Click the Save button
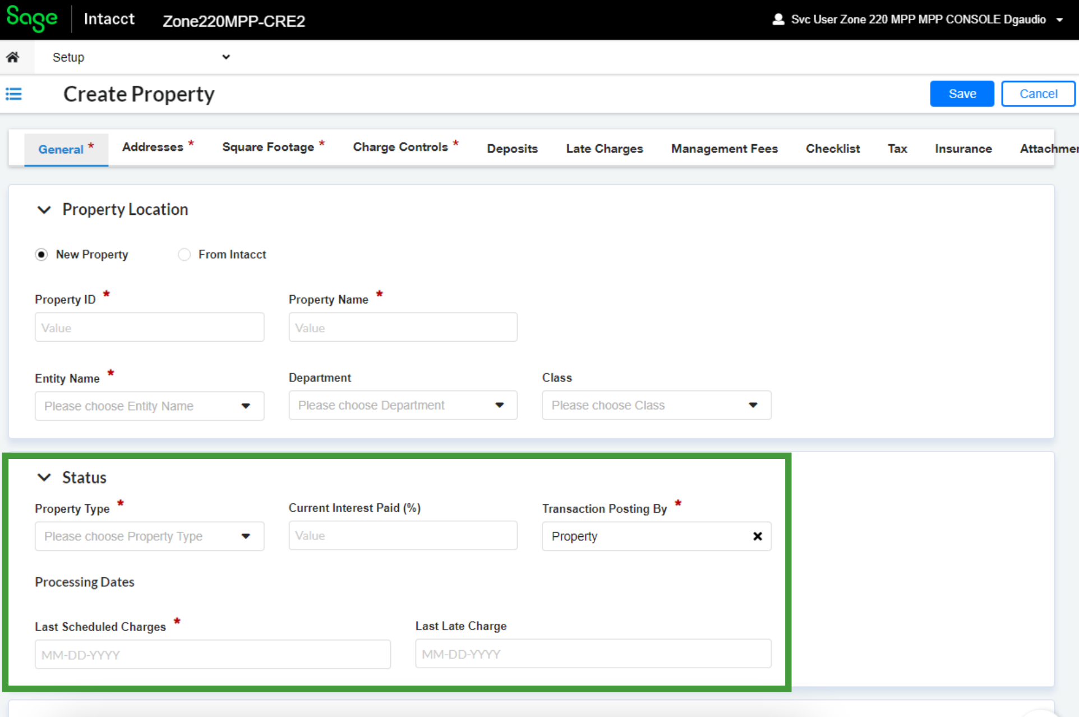1079x717 pixels. coord(962,94)
